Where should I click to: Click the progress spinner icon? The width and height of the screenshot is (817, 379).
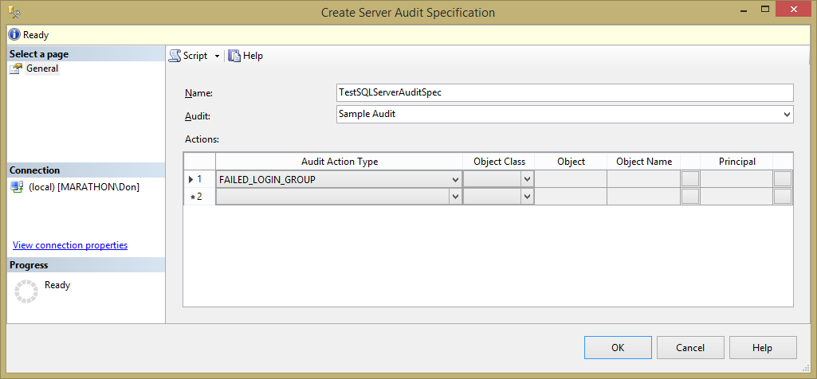26,291
